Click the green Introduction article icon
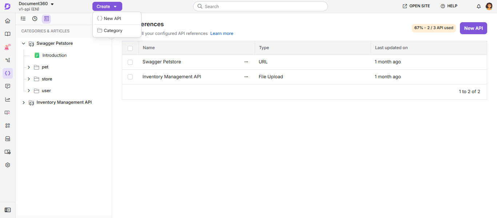 pyautogui.click(x=37, y=55)
